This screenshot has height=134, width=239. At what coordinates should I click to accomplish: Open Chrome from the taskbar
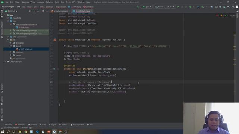point(26,131)
